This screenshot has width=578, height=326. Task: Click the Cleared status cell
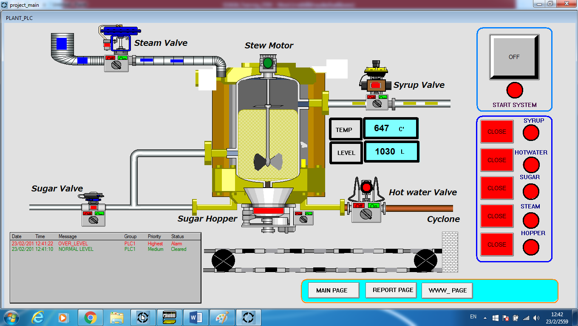[178, 249]
